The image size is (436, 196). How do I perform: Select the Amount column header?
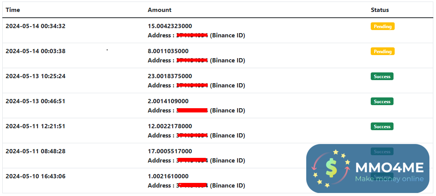[x=159, y=10]
